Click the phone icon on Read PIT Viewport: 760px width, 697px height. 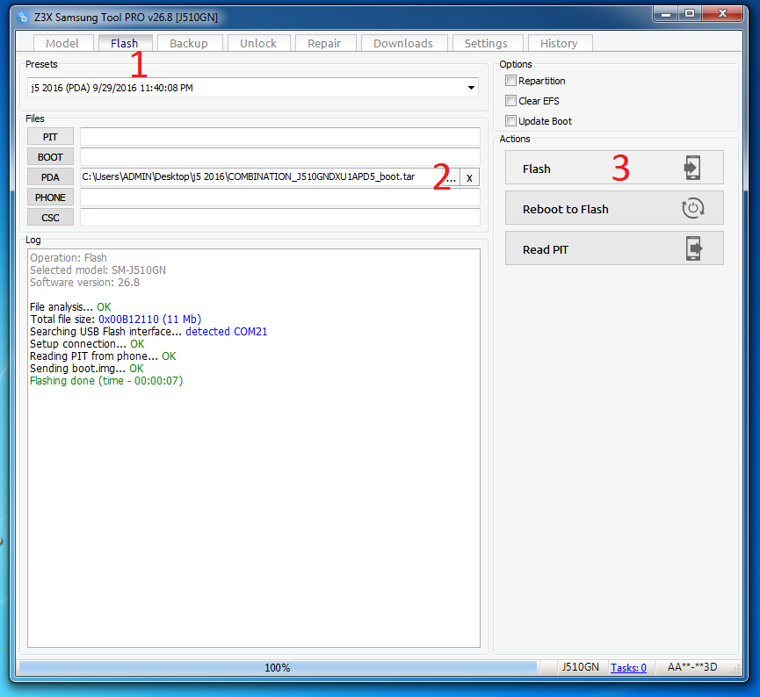pos(692,249)
